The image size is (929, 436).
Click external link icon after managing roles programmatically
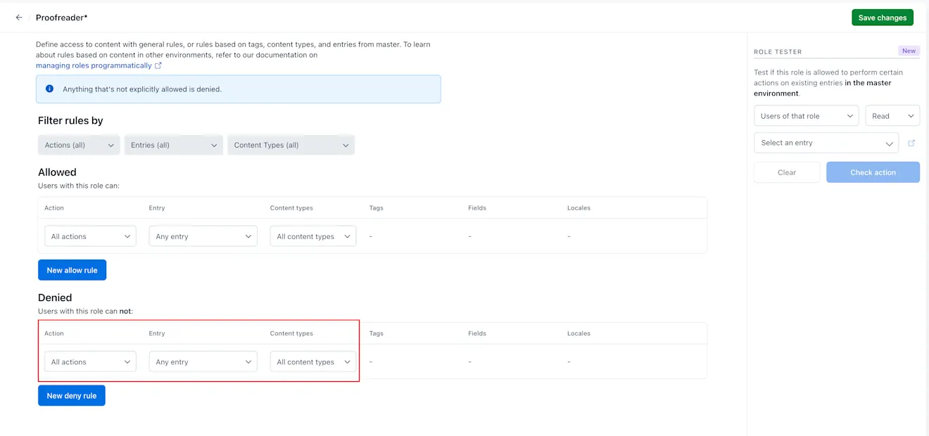158,65
